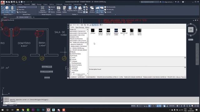Select the PORTA 80-P15 block thumbnail
This screenshot has height=112, width=200.
click(x=132, y=32)
